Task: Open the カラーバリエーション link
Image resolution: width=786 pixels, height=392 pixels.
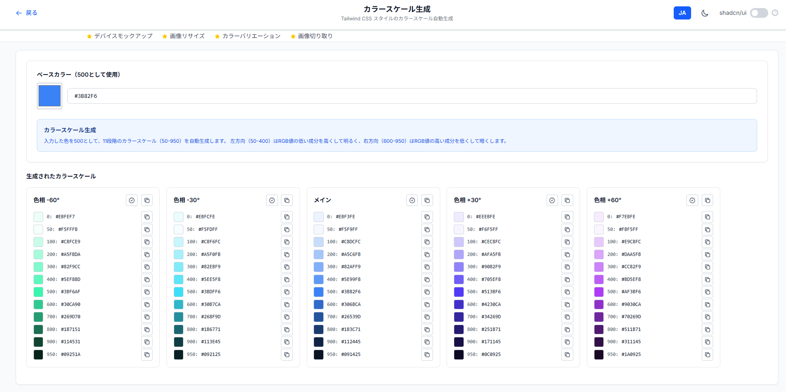Action: click(x=247, y=36)
